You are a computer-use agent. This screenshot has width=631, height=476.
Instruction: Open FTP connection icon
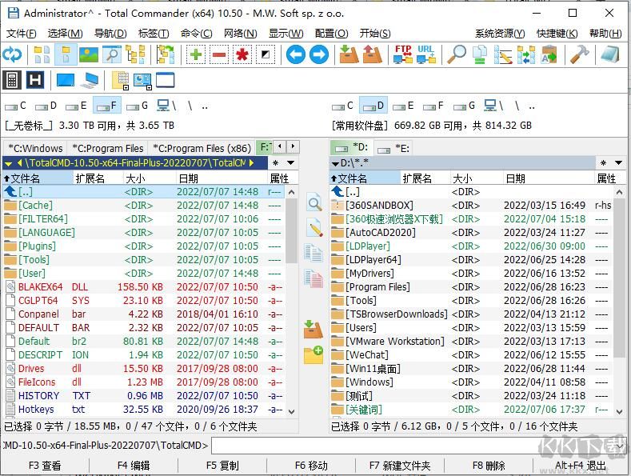[x=403, y=54]
